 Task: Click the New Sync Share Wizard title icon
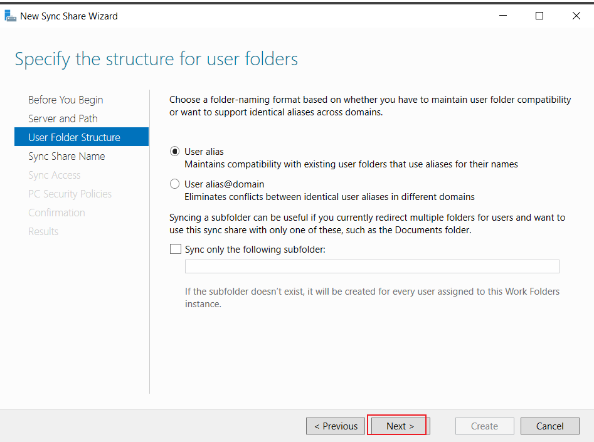point(10,16)
